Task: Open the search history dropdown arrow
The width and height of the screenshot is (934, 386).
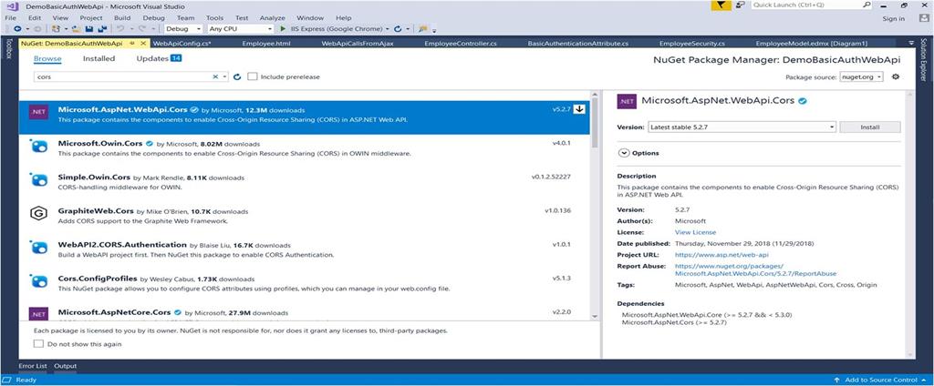Action: click(224, 76)
